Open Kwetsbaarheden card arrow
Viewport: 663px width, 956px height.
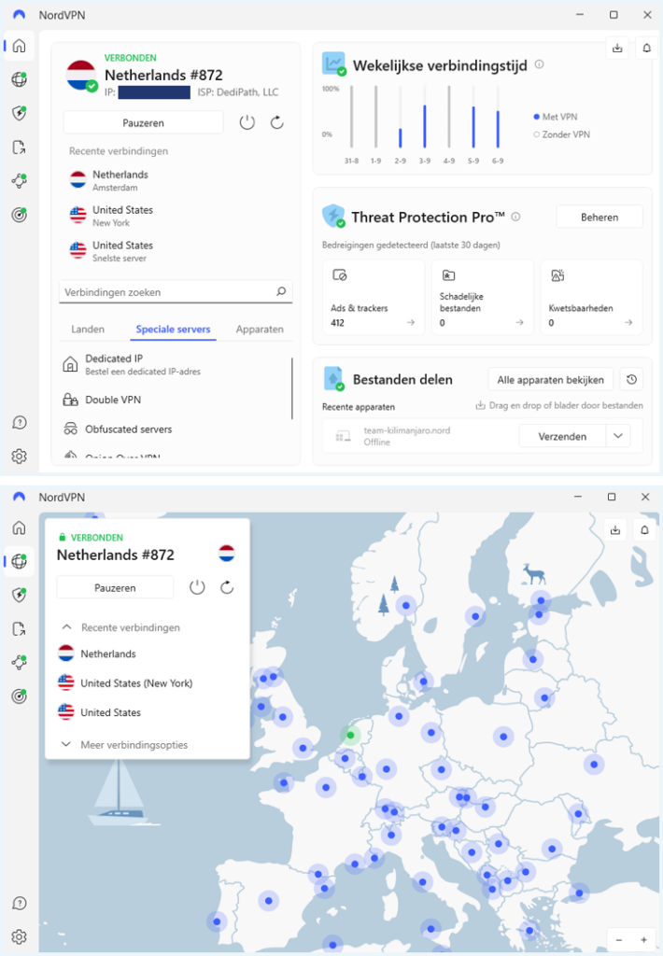click(x=628, y=322)
